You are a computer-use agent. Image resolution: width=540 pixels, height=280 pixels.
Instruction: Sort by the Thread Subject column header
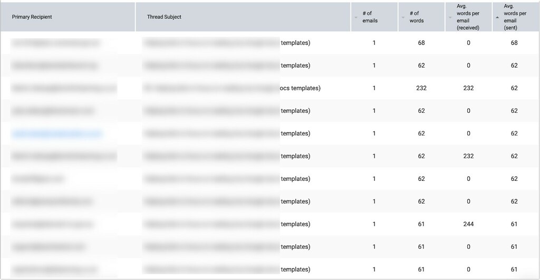164,17
